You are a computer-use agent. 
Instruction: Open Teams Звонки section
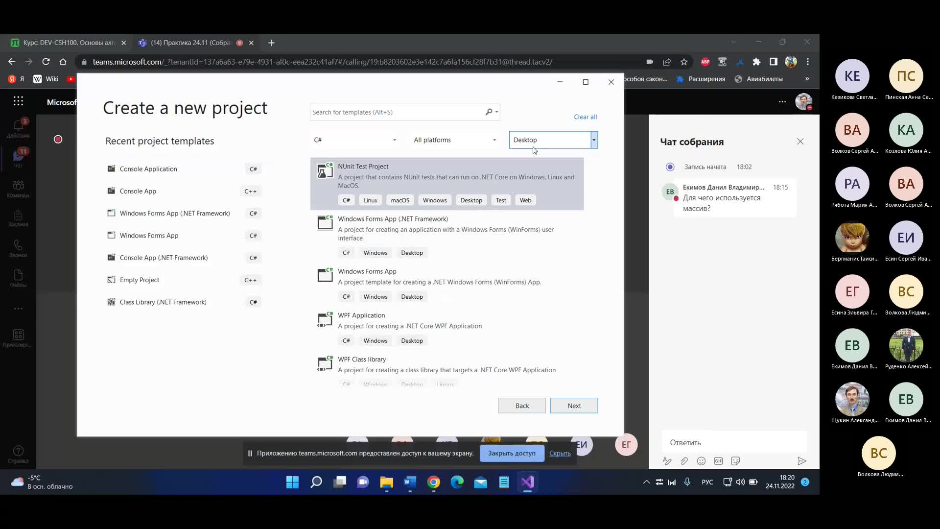click(x=18, y=248)
